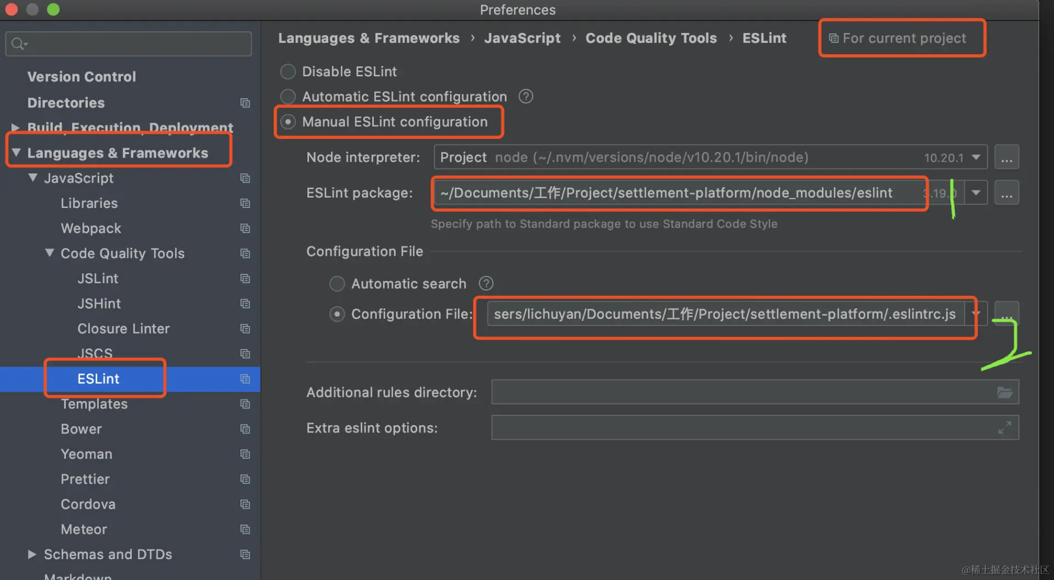Screen dimensions: 1054x580
Task: Select Automatic ESLint configuration option
Action: click(x=288, y=97)
